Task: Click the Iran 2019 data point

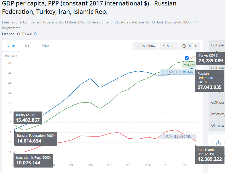Action: [x=195, y=140]
